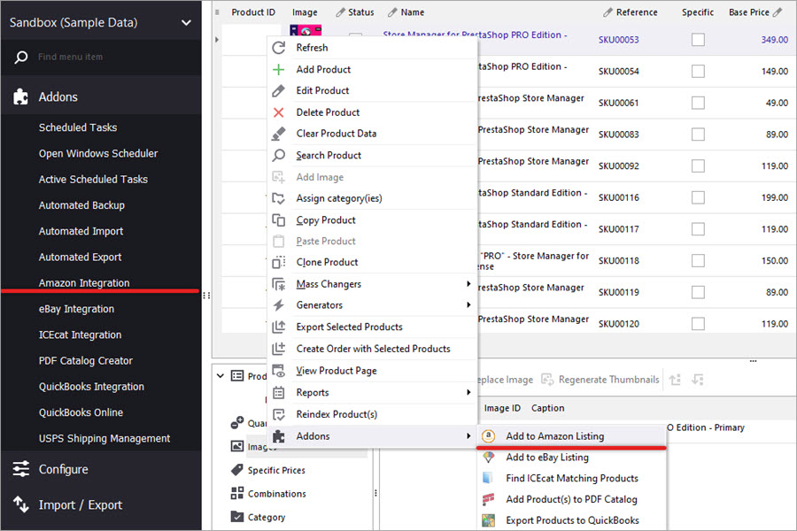Expand the Addons submenu arrow
The height and width of the screenshot is (531, 797).
pyautogui.click(x=468, y=436)
